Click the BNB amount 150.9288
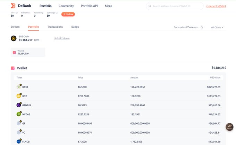This screenshot has width=236, height=145. [135, 96]
